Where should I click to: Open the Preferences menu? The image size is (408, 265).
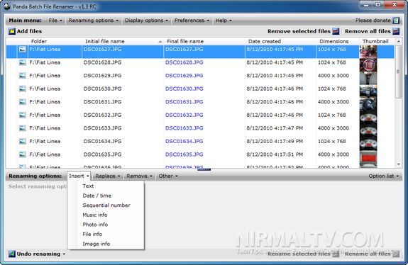pyautogui.click(x=192, y=21)
